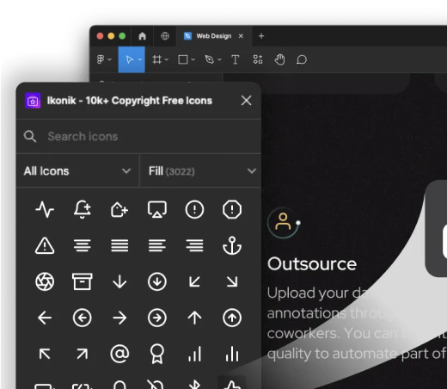Image resolution: width=447 pixels, height=389 pixels.
Task: Insert the align right icon
Action: [x=194, y=246]
